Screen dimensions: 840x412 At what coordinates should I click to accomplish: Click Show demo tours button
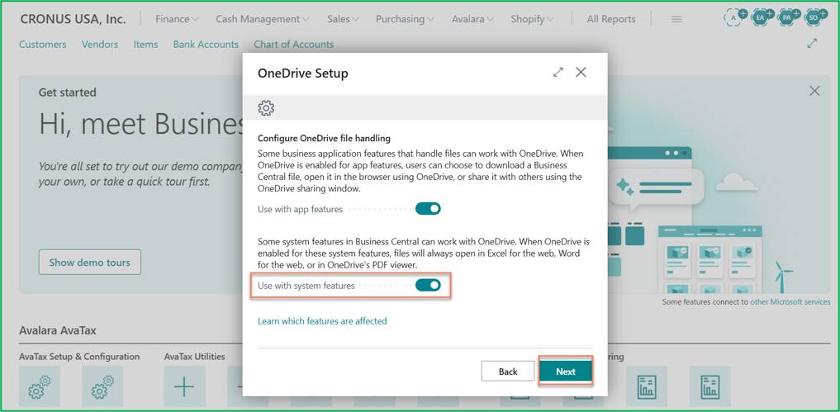[x=89, y=263]
